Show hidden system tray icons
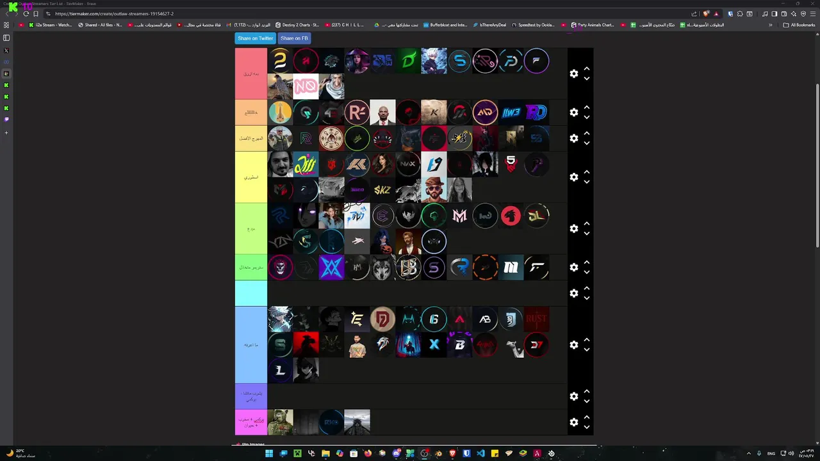The width and height of the screenshot is (820, 461). click(x=748, y=453)
